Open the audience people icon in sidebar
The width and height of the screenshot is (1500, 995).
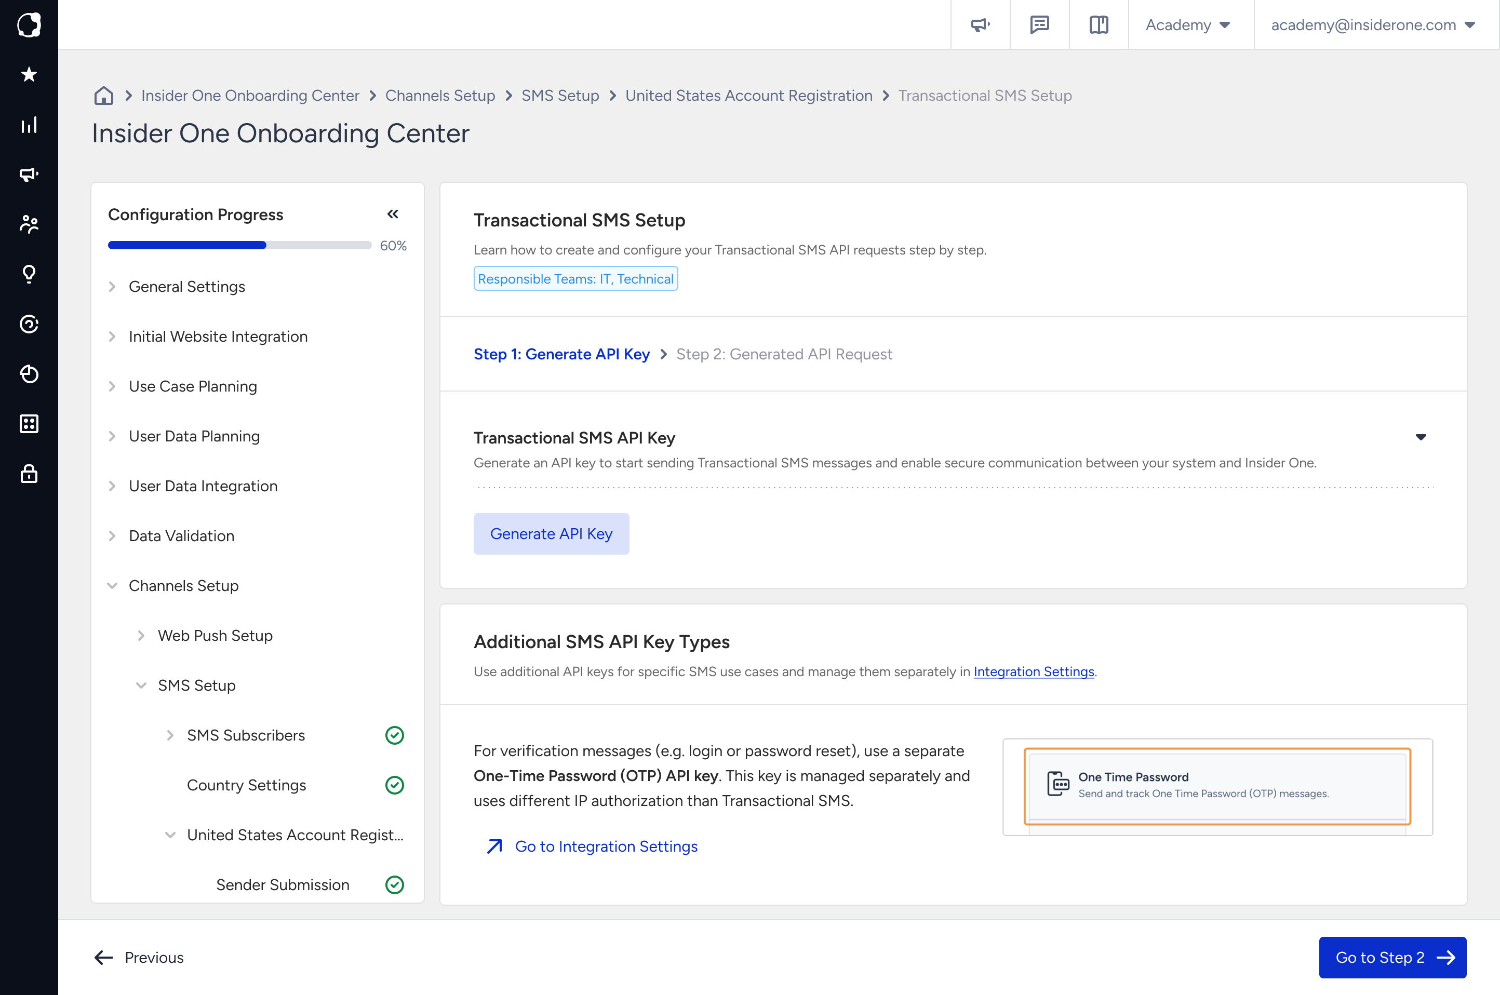point(29,224)
